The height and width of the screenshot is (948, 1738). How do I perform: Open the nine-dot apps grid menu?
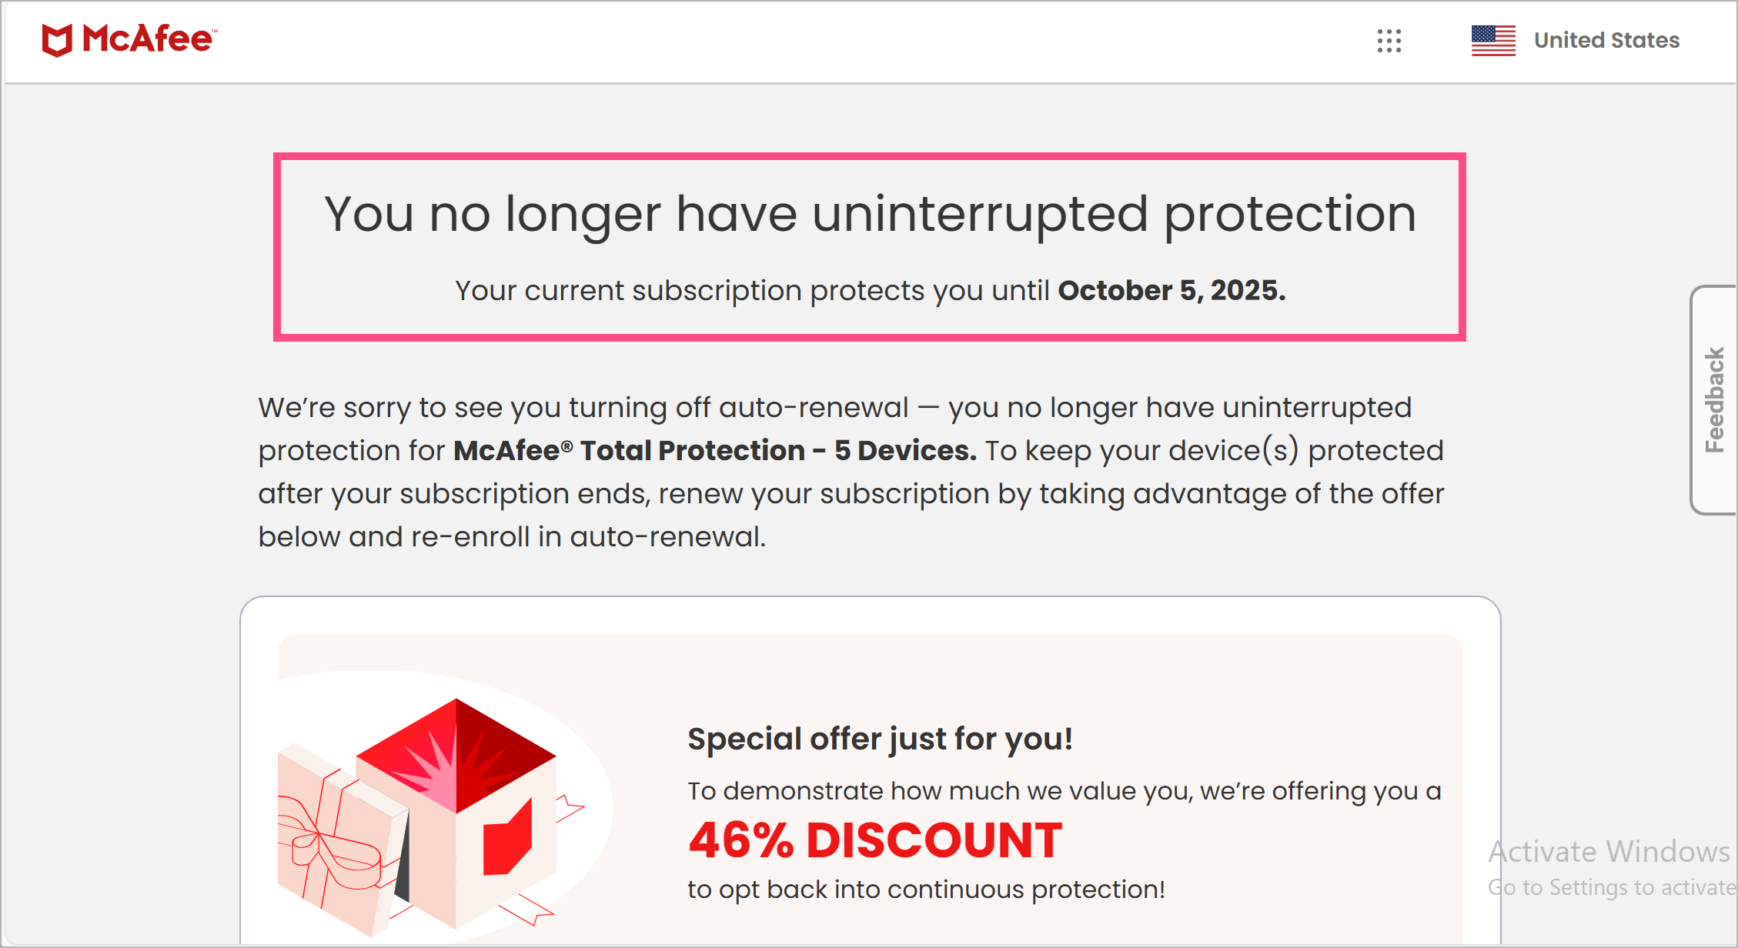[x=1389, y=41]
